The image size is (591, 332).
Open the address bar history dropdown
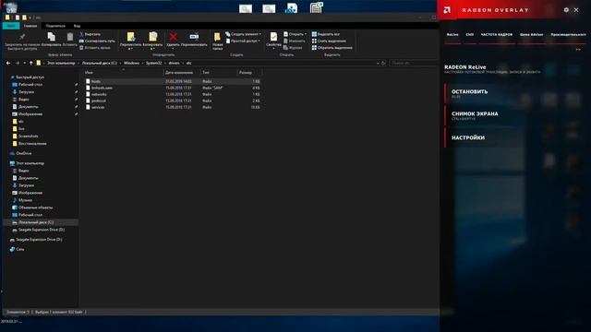point(378,64)
